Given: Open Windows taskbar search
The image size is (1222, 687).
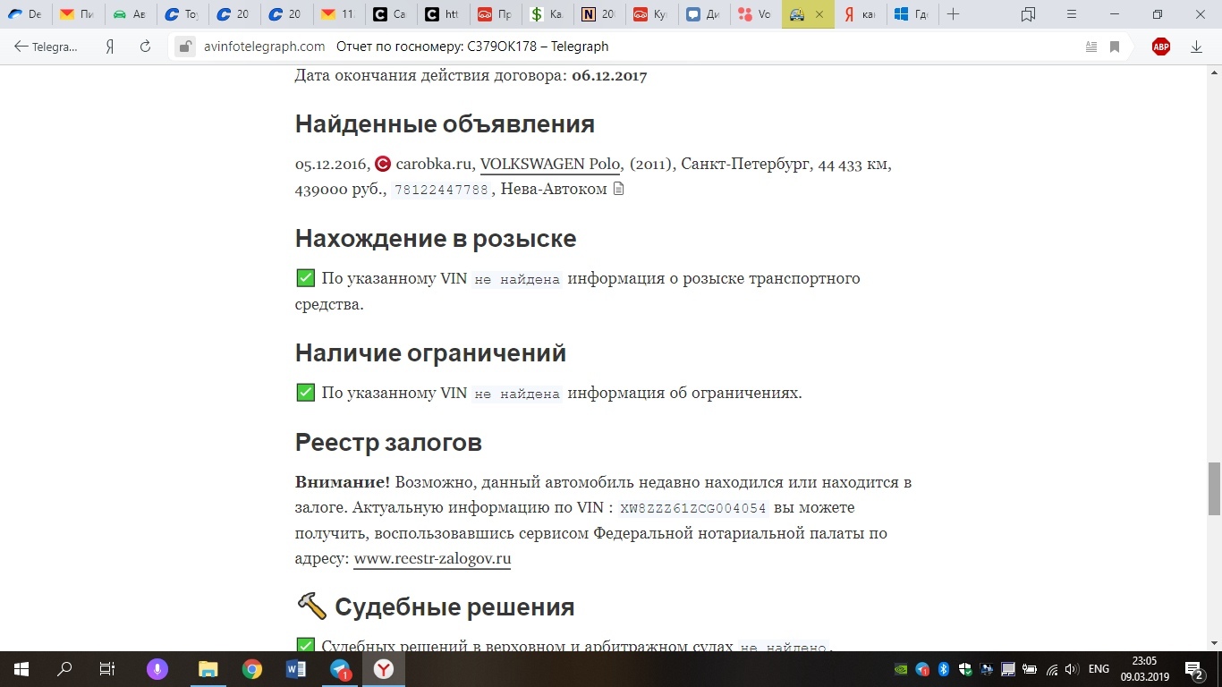Looking at the screenshot, I should click(64, 669).
